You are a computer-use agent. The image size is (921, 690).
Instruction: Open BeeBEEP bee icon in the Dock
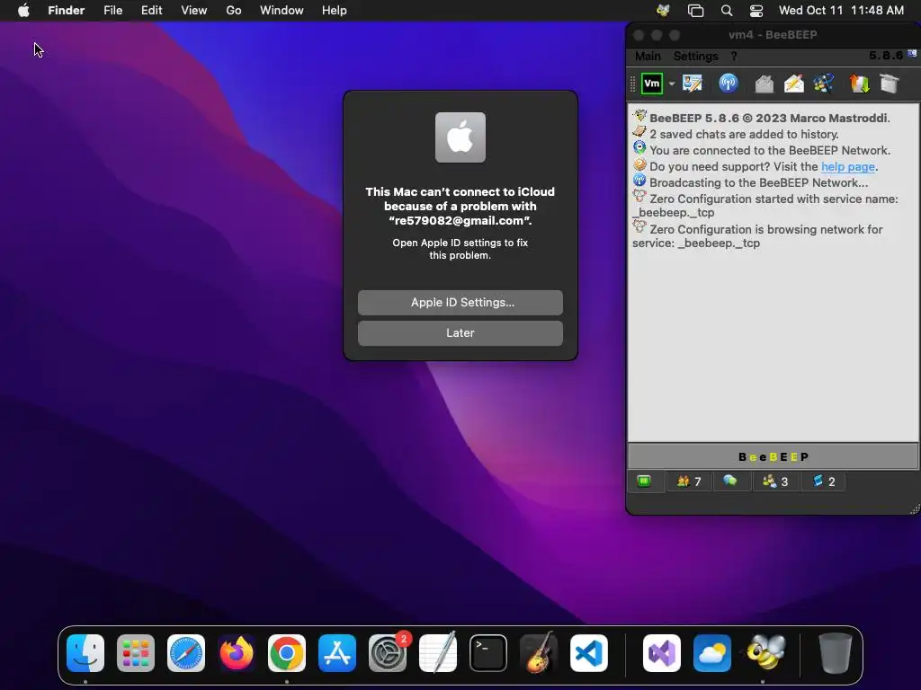pos(765,652)
